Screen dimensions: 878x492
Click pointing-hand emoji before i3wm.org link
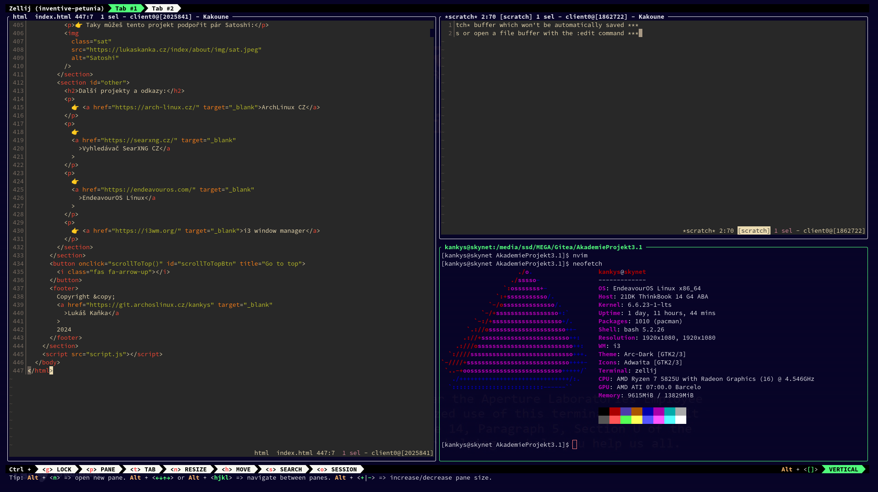75,231
